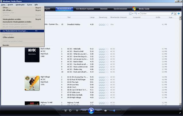Choose URL öffnen... menu entry

click(x=22, y=10)
